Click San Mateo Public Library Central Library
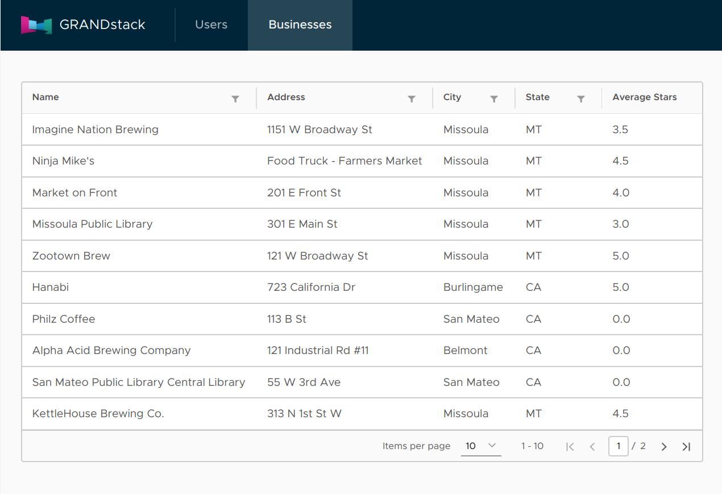This screenshot has width=722, height=494. (139, 382)
